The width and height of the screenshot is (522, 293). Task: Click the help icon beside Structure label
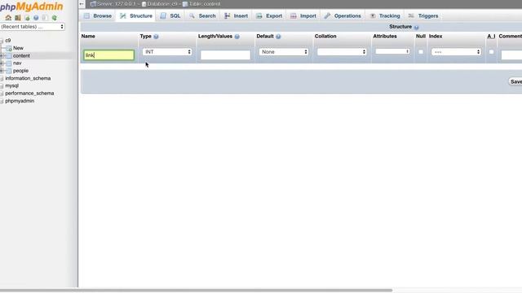tap(417, 27)
